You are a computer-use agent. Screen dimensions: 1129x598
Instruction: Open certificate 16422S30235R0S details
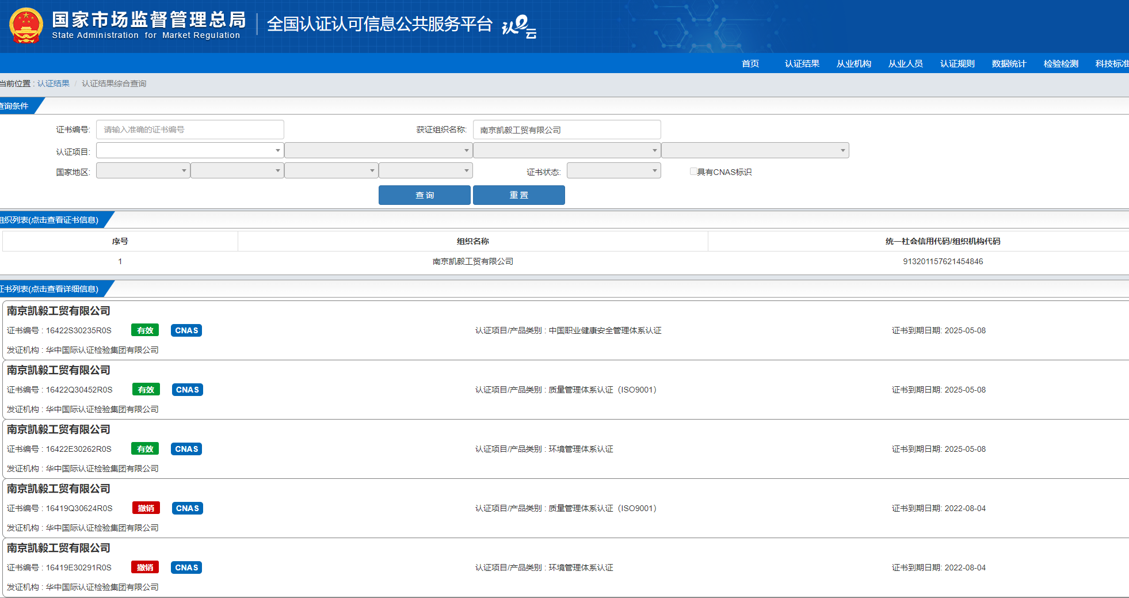[x=565, y=330]
